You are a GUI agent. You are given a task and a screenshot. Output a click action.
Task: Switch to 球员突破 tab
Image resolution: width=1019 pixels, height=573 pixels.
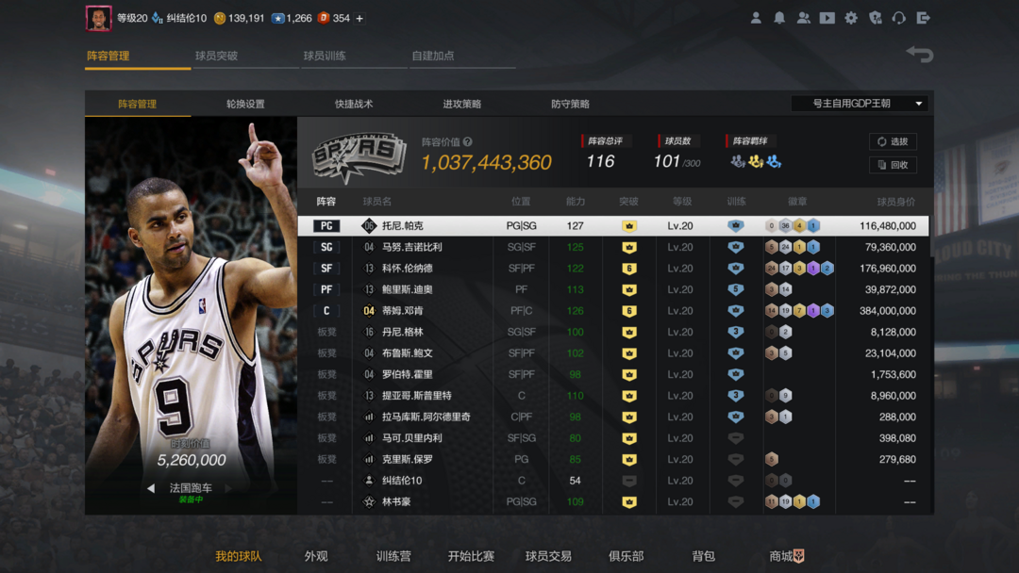[x=216, y=56]
